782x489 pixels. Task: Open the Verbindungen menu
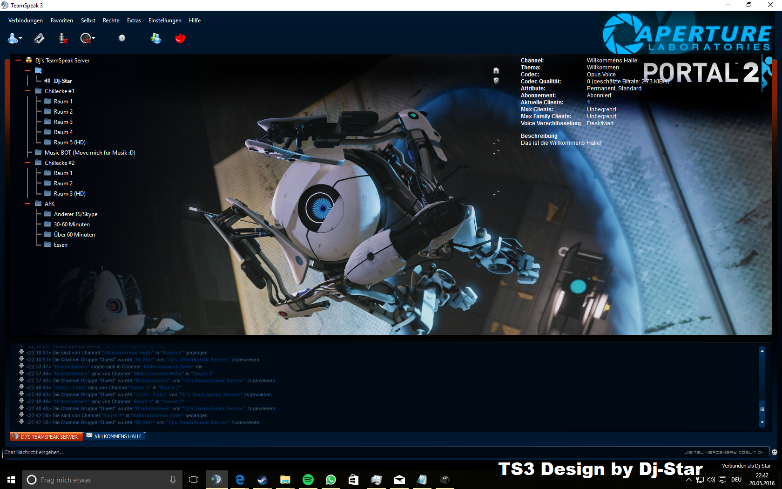tap(26, 20)
